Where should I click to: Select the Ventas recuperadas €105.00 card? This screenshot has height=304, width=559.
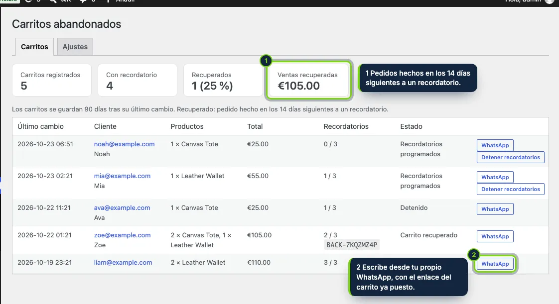tap(308, 80)
